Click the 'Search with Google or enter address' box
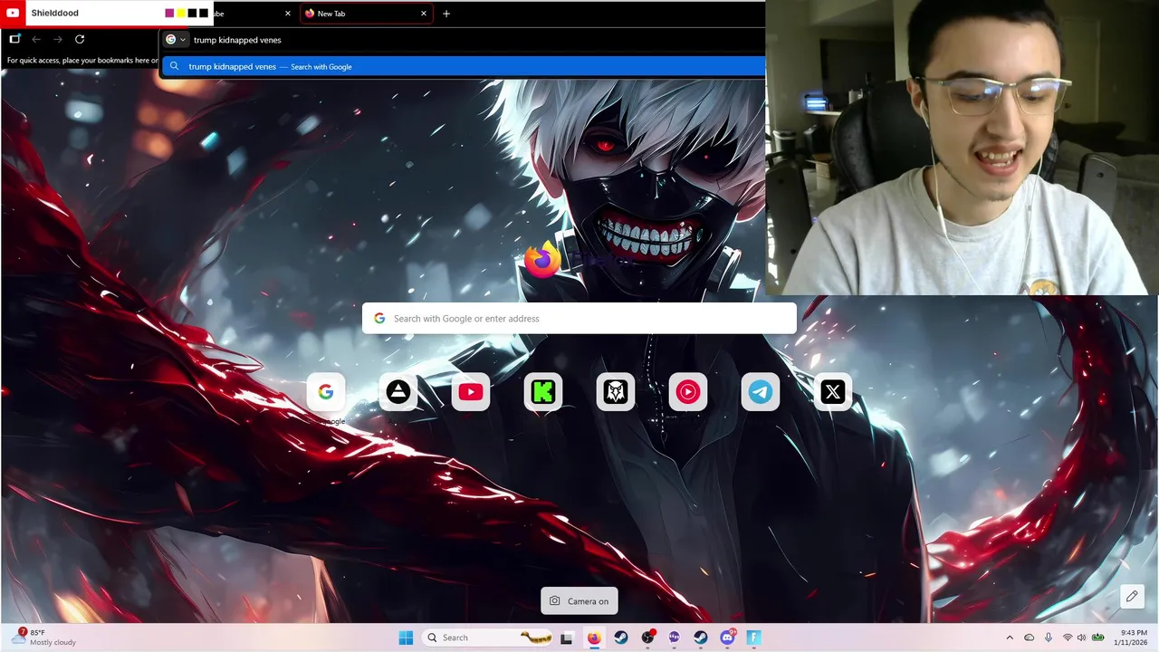 579,318
